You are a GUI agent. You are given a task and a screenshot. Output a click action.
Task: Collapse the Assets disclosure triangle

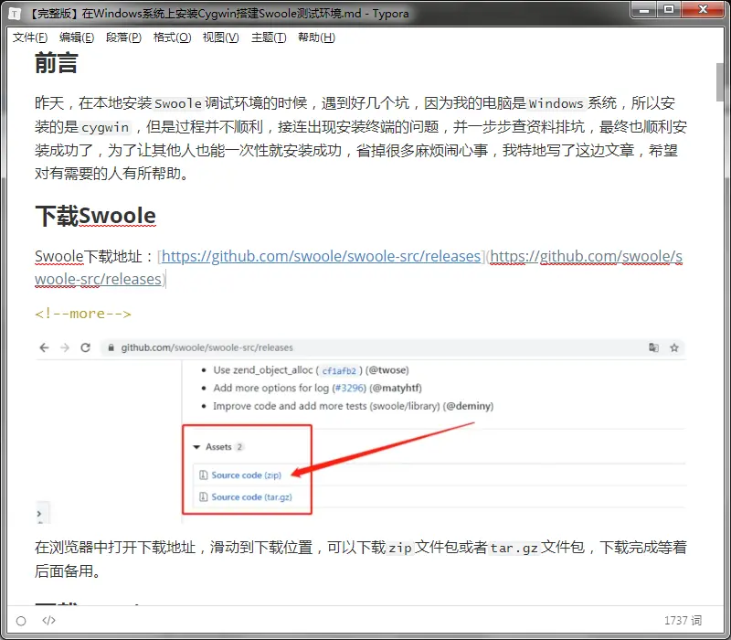coord(196,447)
